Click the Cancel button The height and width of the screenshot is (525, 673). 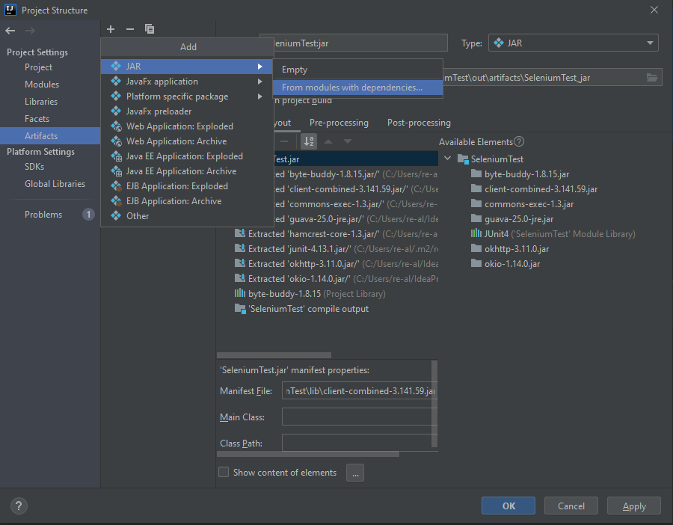[571, 506]
